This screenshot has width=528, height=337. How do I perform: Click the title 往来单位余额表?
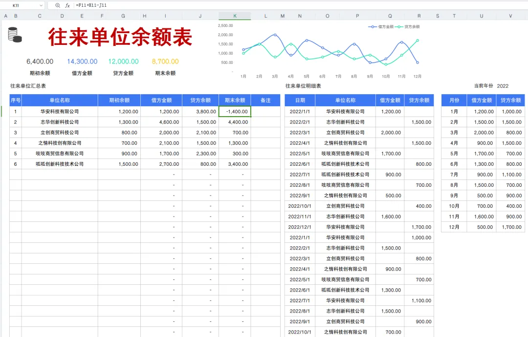(120, 37)
